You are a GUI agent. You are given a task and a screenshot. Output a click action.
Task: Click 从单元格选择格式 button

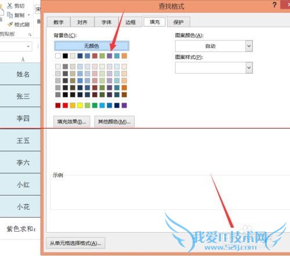click(75, 243)
